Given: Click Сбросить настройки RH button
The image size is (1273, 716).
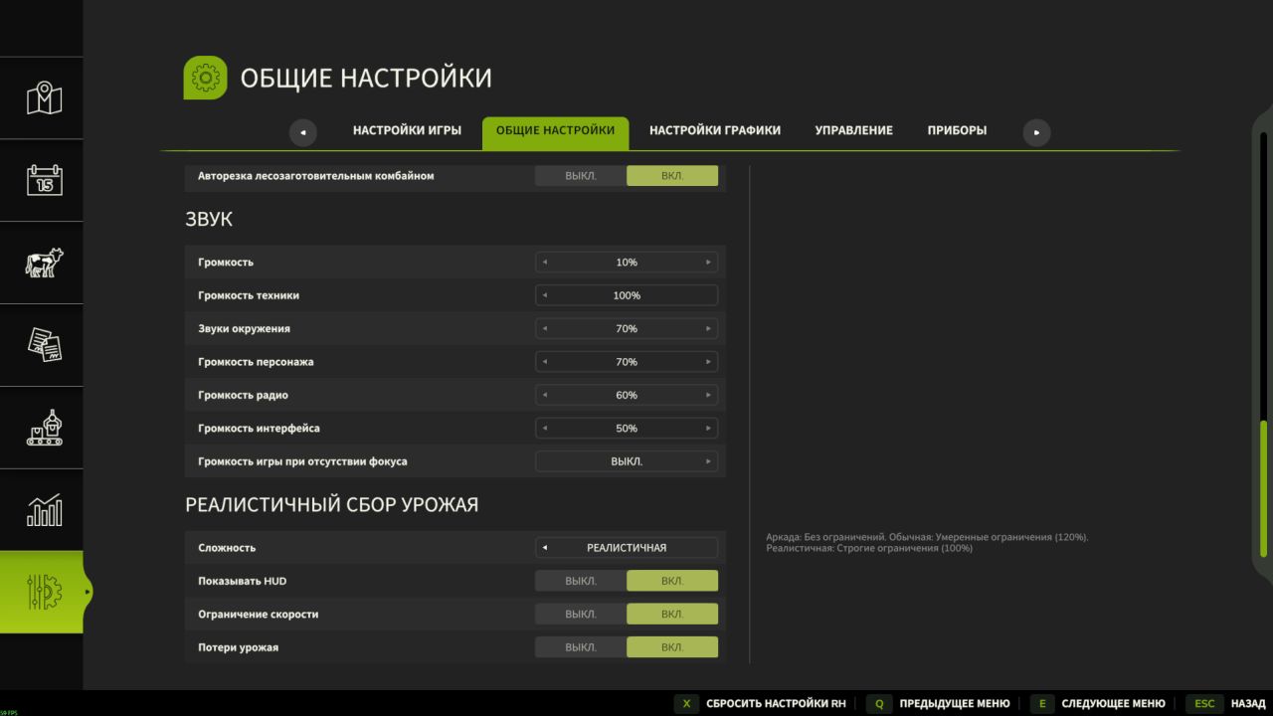Looking at the screenshot, I should pos(761,704).
